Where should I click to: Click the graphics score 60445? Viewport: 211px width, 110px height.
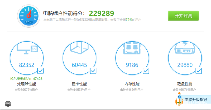click(79, 65)
